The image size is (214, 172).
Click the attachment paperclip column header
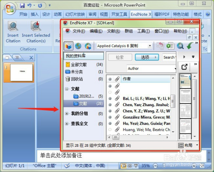[x=117, y=79]
